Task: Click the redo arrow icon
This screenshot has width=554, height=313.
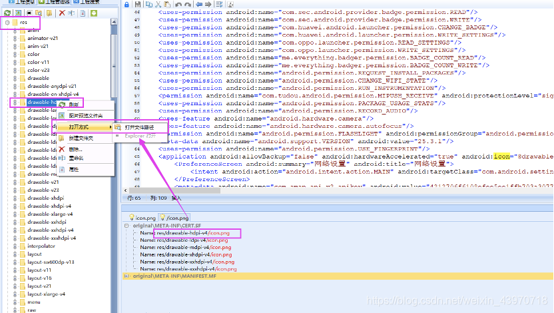Action: [x=188, y=4]
